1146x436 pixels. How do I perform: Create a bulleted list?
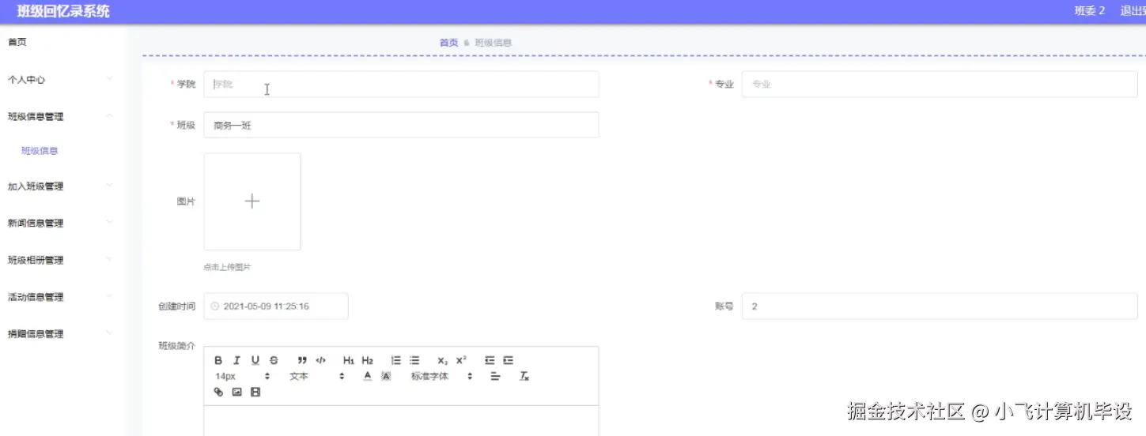[x=414, y=360]
